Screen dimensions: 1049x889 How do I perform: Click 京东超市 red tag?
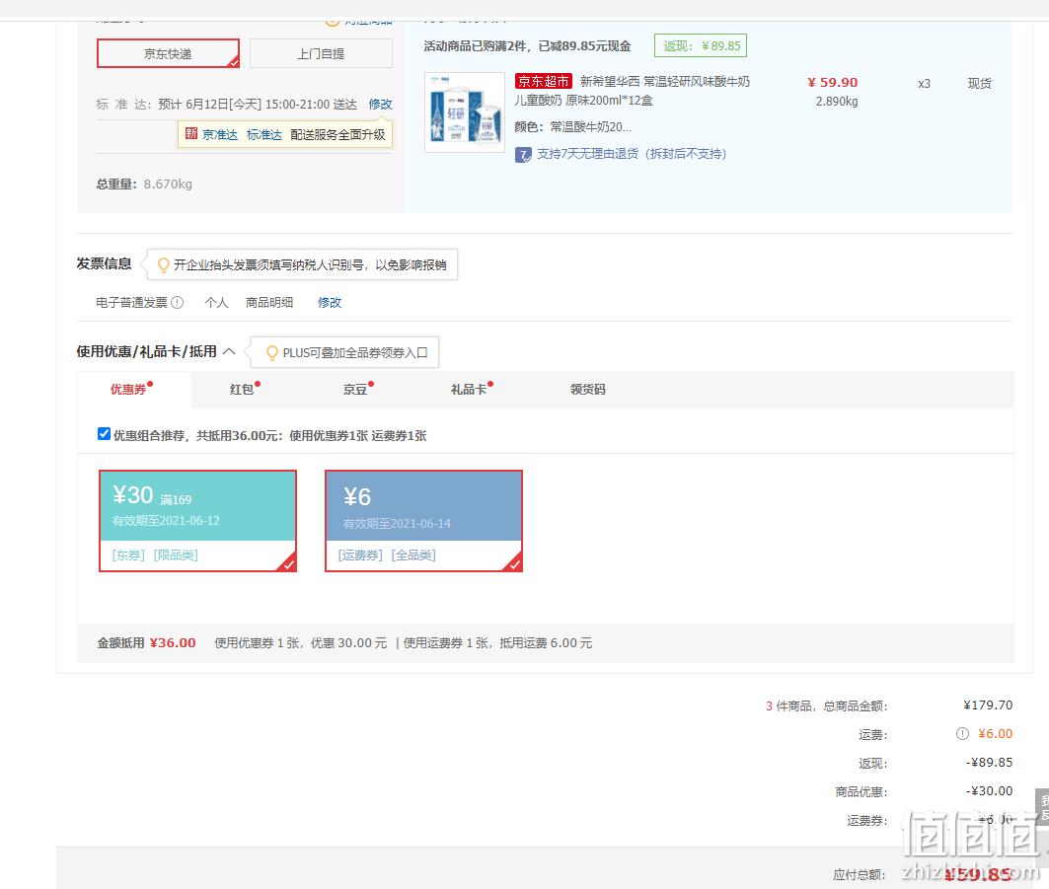(x=543, y=82)
